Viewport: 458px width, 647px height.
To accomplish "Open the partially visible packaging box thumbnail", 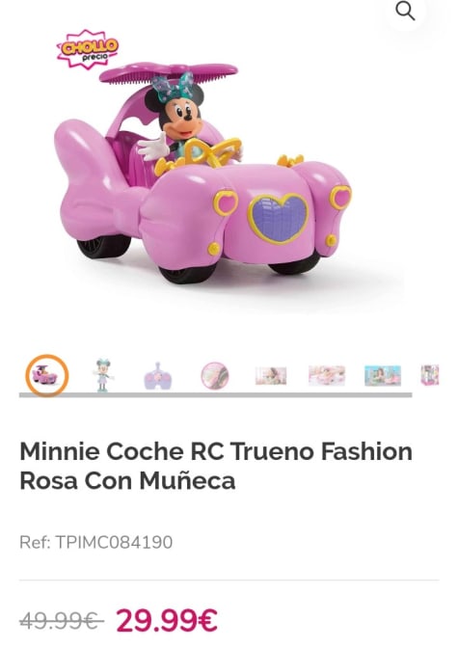I will pyautogui.click(x=430, y=375).
